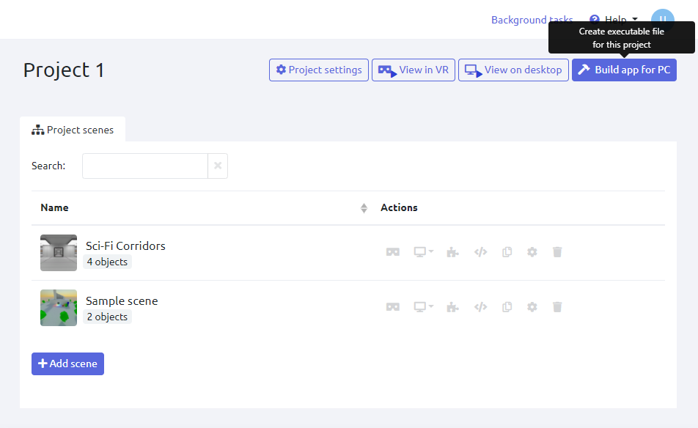Open Sample scene in VR headset view
Image resolution: width=698 pixels, height=428 pixels.
pos(393,307)
